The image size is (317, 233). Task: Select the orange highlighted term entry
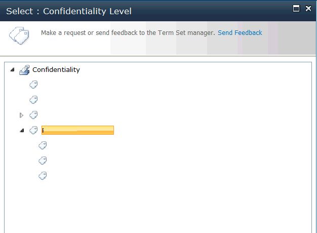[x=77, y=130]
